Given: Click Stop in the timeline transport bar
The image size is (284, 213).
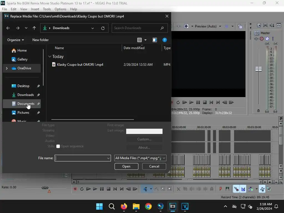Looking at the screenshot, I should (x=108, y=189).
